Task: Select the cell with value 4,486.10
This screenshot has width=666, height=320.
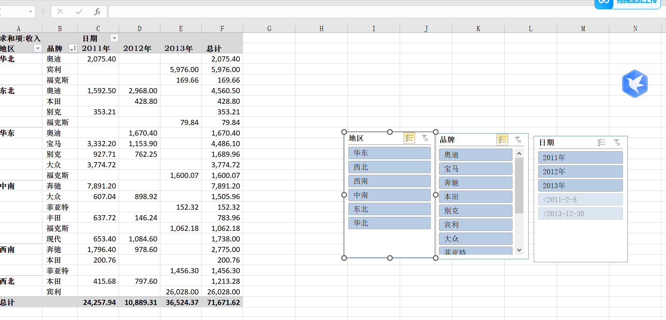Action: pos(222,143)
